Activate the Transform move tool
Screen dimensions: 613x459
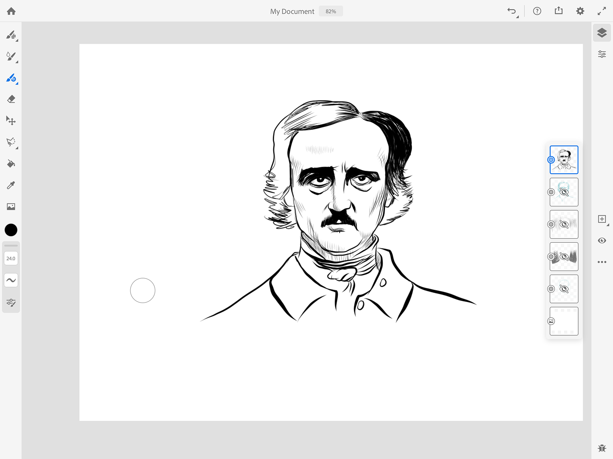coord(11,121)
